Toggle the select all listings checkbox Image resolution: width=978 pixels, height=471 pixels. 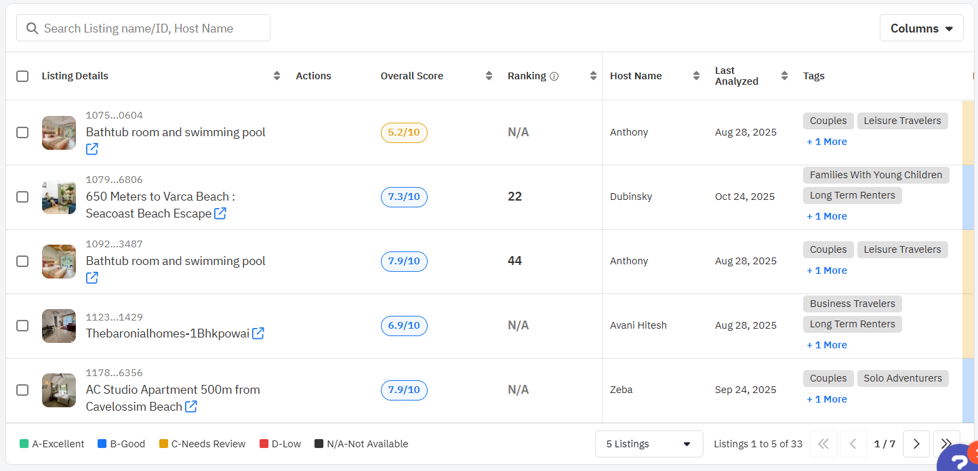[x=22, y=76]
